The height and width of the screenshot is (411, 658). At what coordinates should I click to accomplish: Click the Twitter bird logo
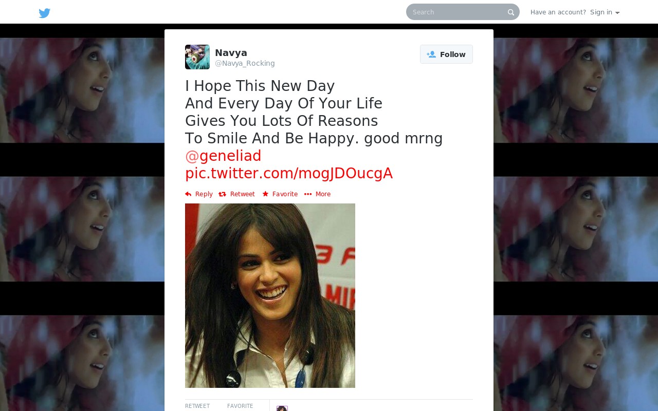pos(45,13)
